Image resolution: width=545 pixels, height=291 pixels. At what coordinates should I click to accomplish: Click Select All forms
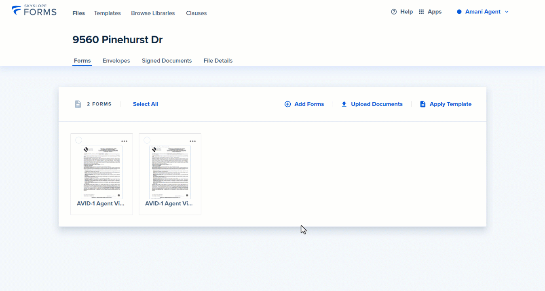click(146, 104)
